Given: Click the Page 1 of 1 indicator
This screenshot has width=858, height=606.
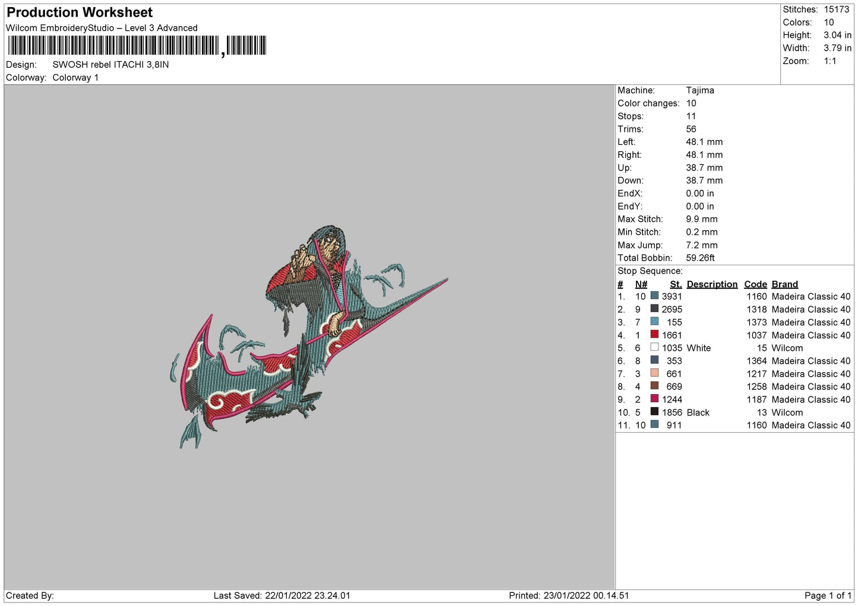Looking at the screenshot, I should click(828, 595).
